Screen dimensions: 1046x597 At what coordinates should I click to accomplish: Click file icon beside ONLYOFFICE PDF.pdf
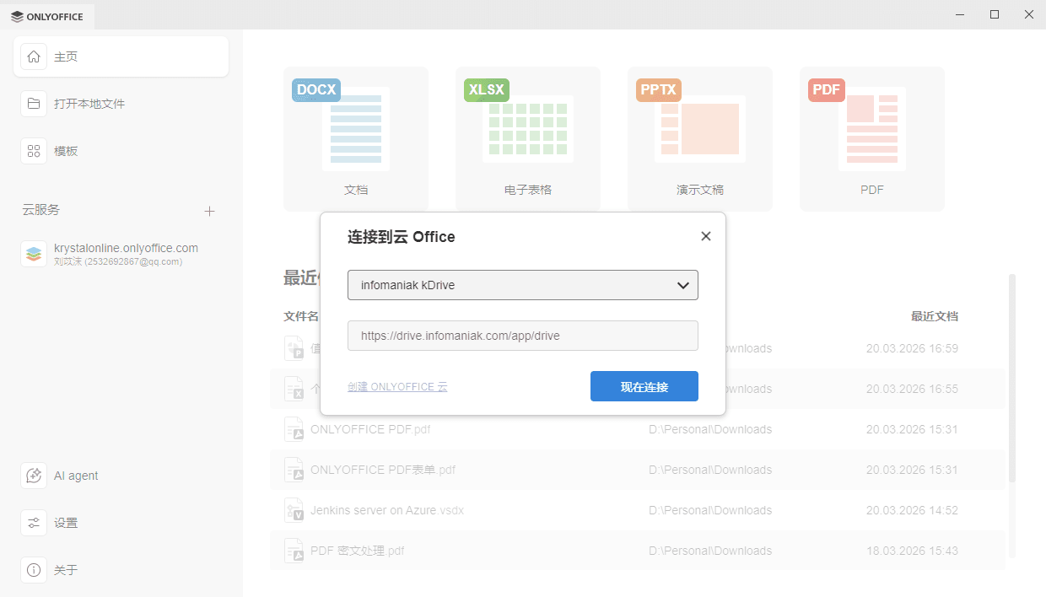[294, 429]
